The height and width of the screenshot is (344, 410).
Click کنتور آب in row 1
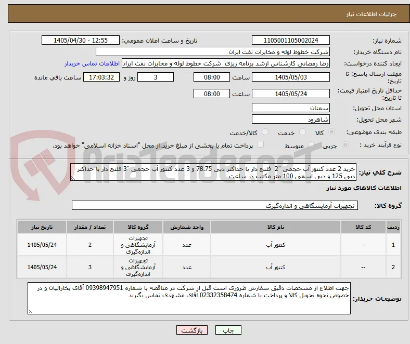[x=276, y=245]
